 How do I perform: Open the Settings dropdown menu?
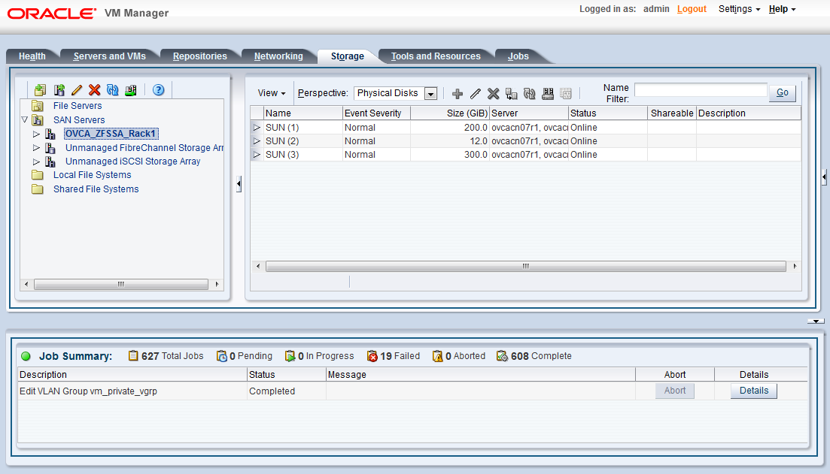[x=739, y=9]
